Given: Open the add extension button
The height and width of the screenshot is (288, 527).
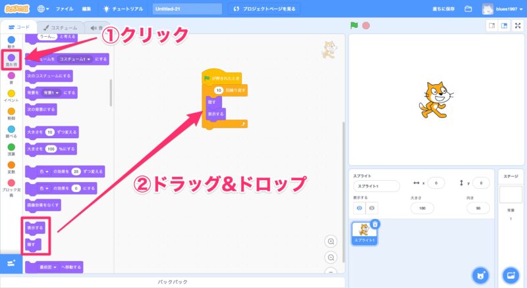Looking at the screenshot, I should [x=11, y=263].
